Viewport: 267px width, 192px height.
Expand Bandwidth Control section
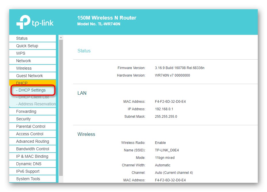(33, 149)
